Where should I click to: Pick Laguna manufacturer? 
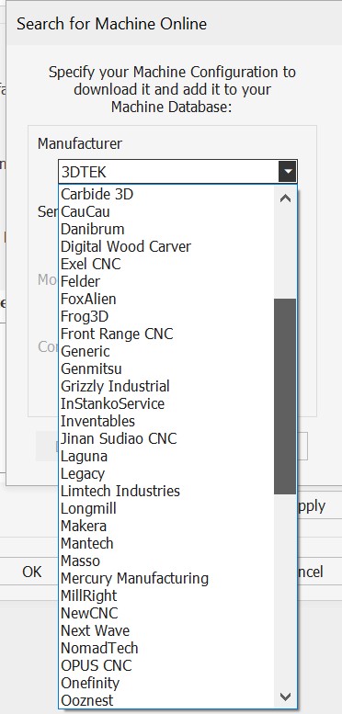167,457
